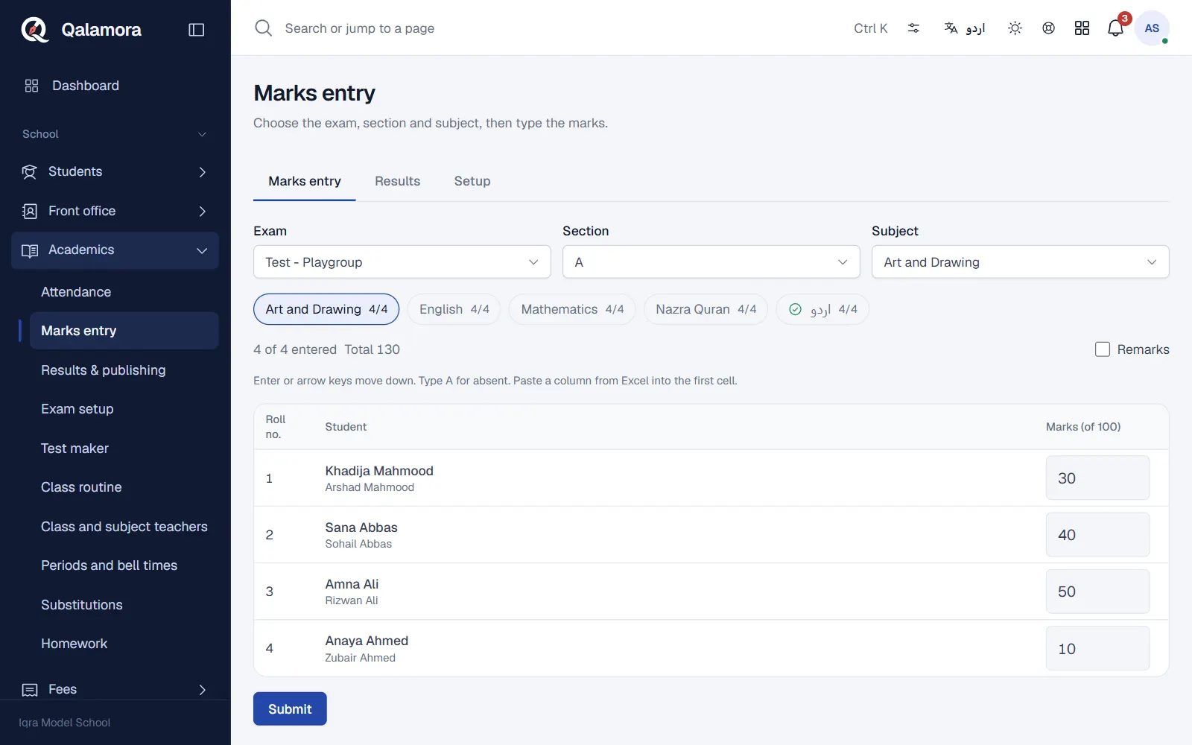Open notifications bell with 3 alerts

pos(1115,28)
